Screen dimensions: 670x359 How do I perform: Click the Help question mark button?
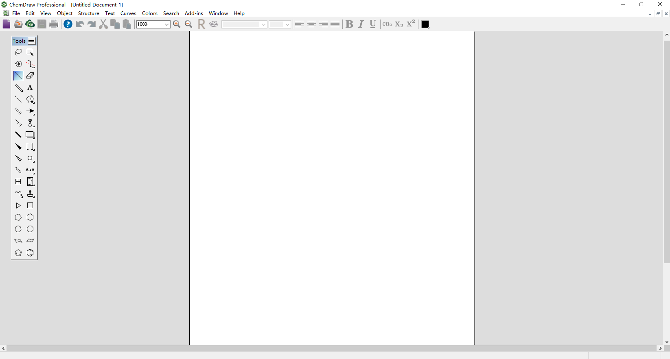(68, 24)
